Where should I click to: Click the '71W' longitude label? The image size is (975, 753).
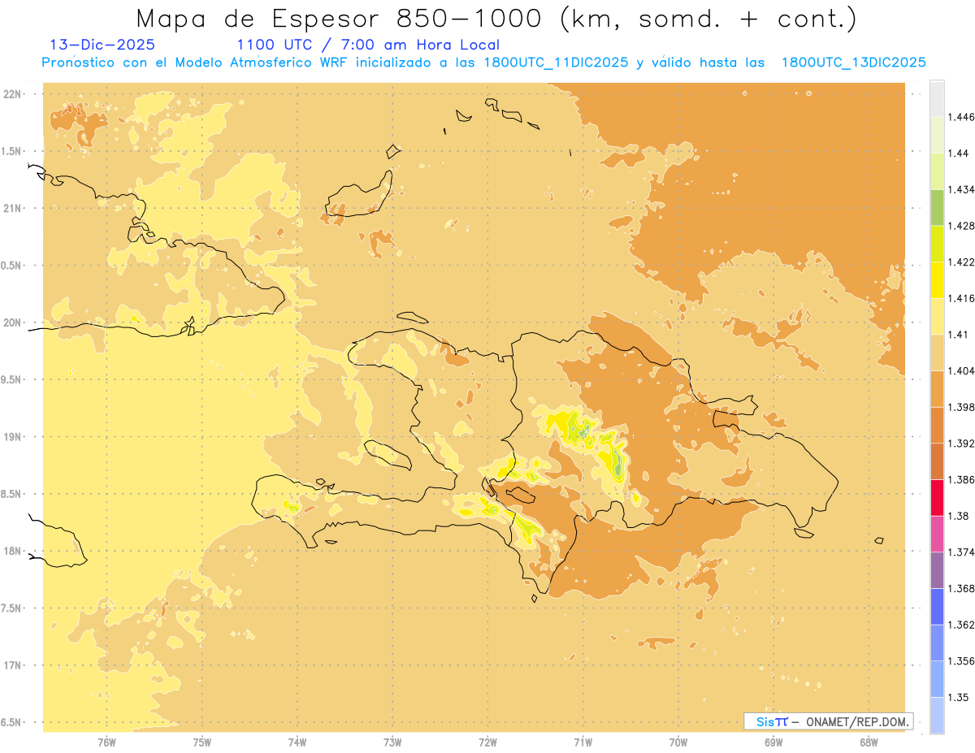[x=583, y=742]
